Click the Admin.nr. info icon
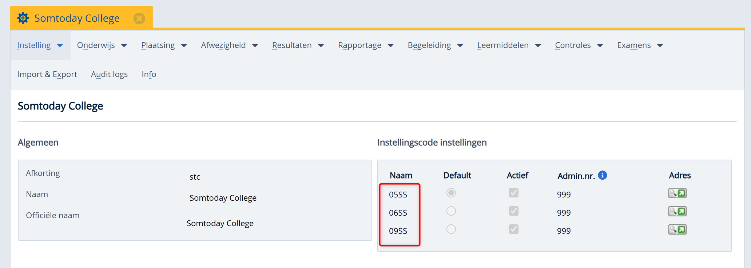Screen dimensions: 751x268 pyautogui.click(x=603, y=175)
